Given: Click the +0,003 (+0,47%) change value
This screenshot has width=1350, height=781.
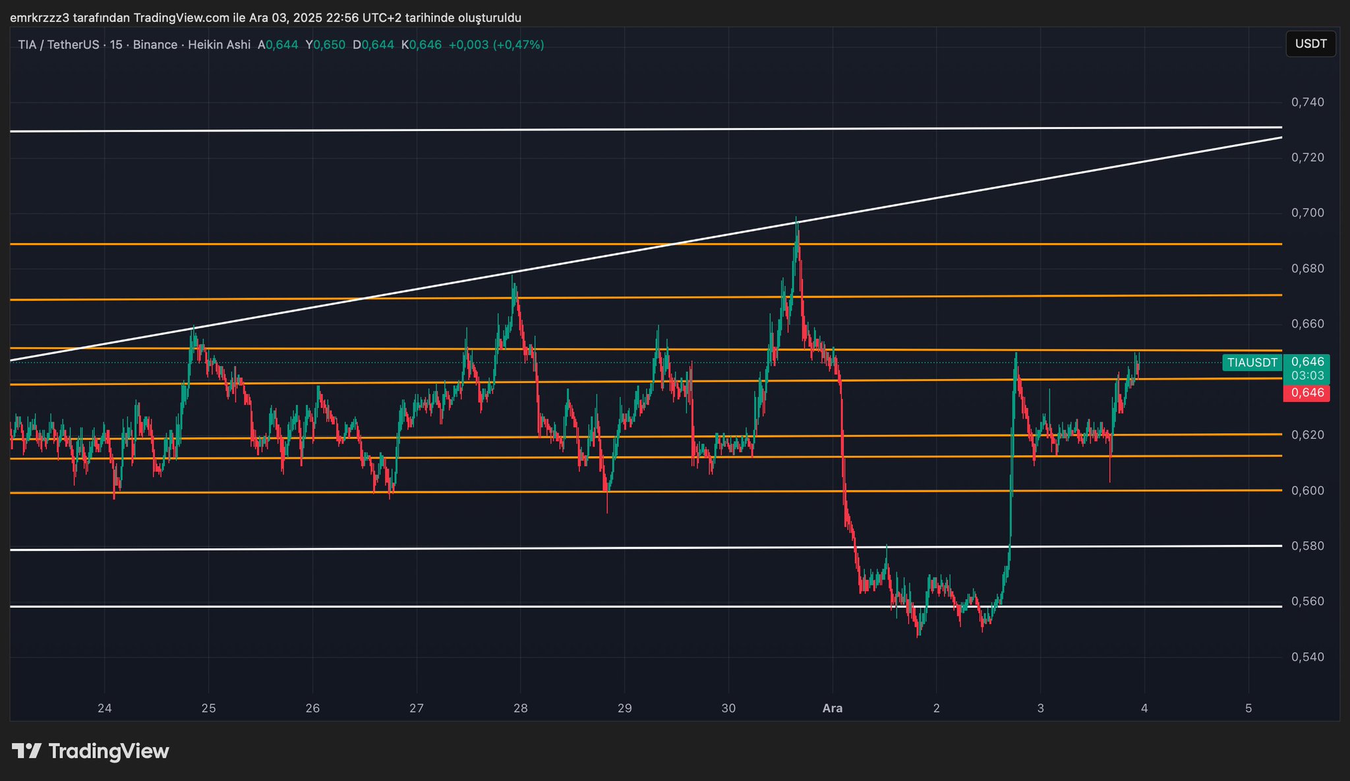Looking at the screenshot, I should [496, 45].
